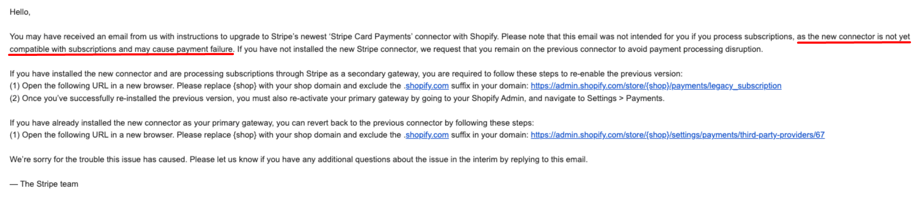Screen dimensions: 919x197
Task: Click the 'replying to this email' phrase
Action: [547, 160]
